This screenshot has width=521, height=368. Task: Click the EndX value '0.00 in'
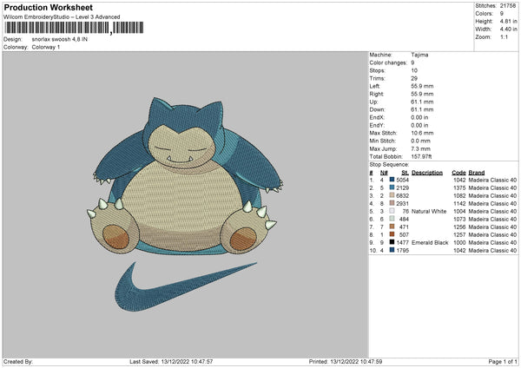click(419, 117)
